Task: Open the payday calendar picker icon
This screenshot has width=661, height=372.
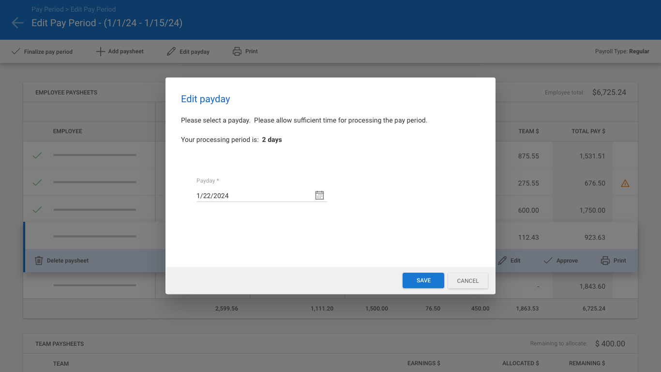Action: [x=319, y=195]
